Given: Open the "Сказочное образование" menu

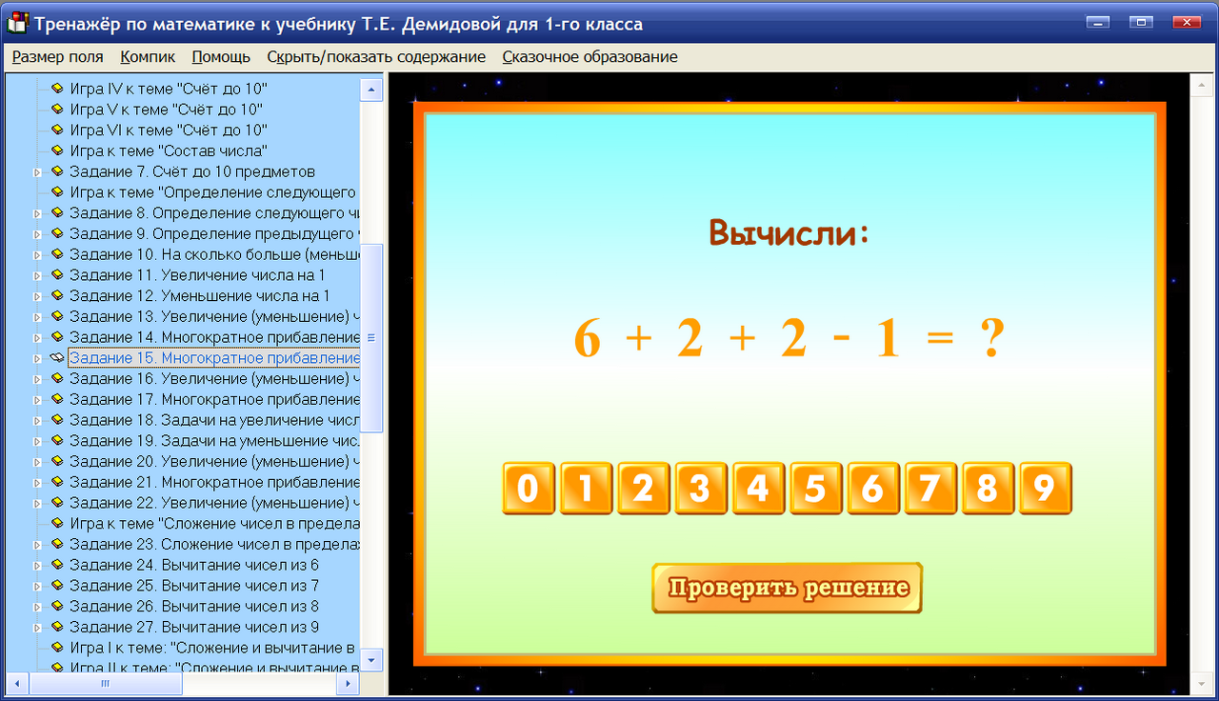Looking at the screenshot, I should (589, 56).
